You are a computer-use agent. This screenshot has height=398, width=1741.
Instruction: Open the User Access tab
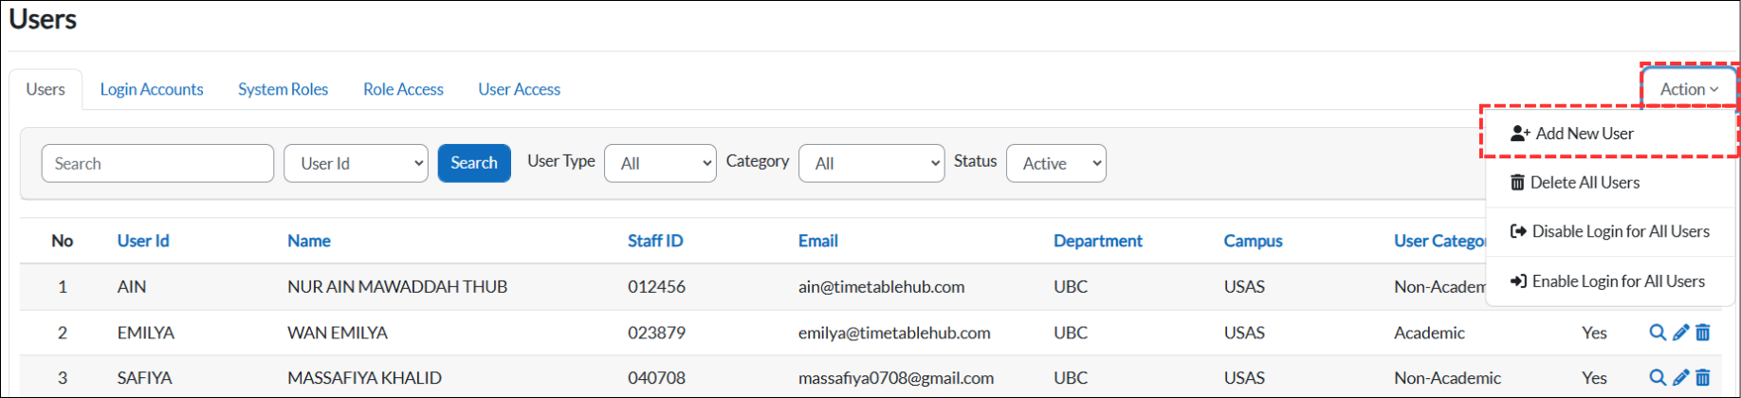[x=519, y=89]
